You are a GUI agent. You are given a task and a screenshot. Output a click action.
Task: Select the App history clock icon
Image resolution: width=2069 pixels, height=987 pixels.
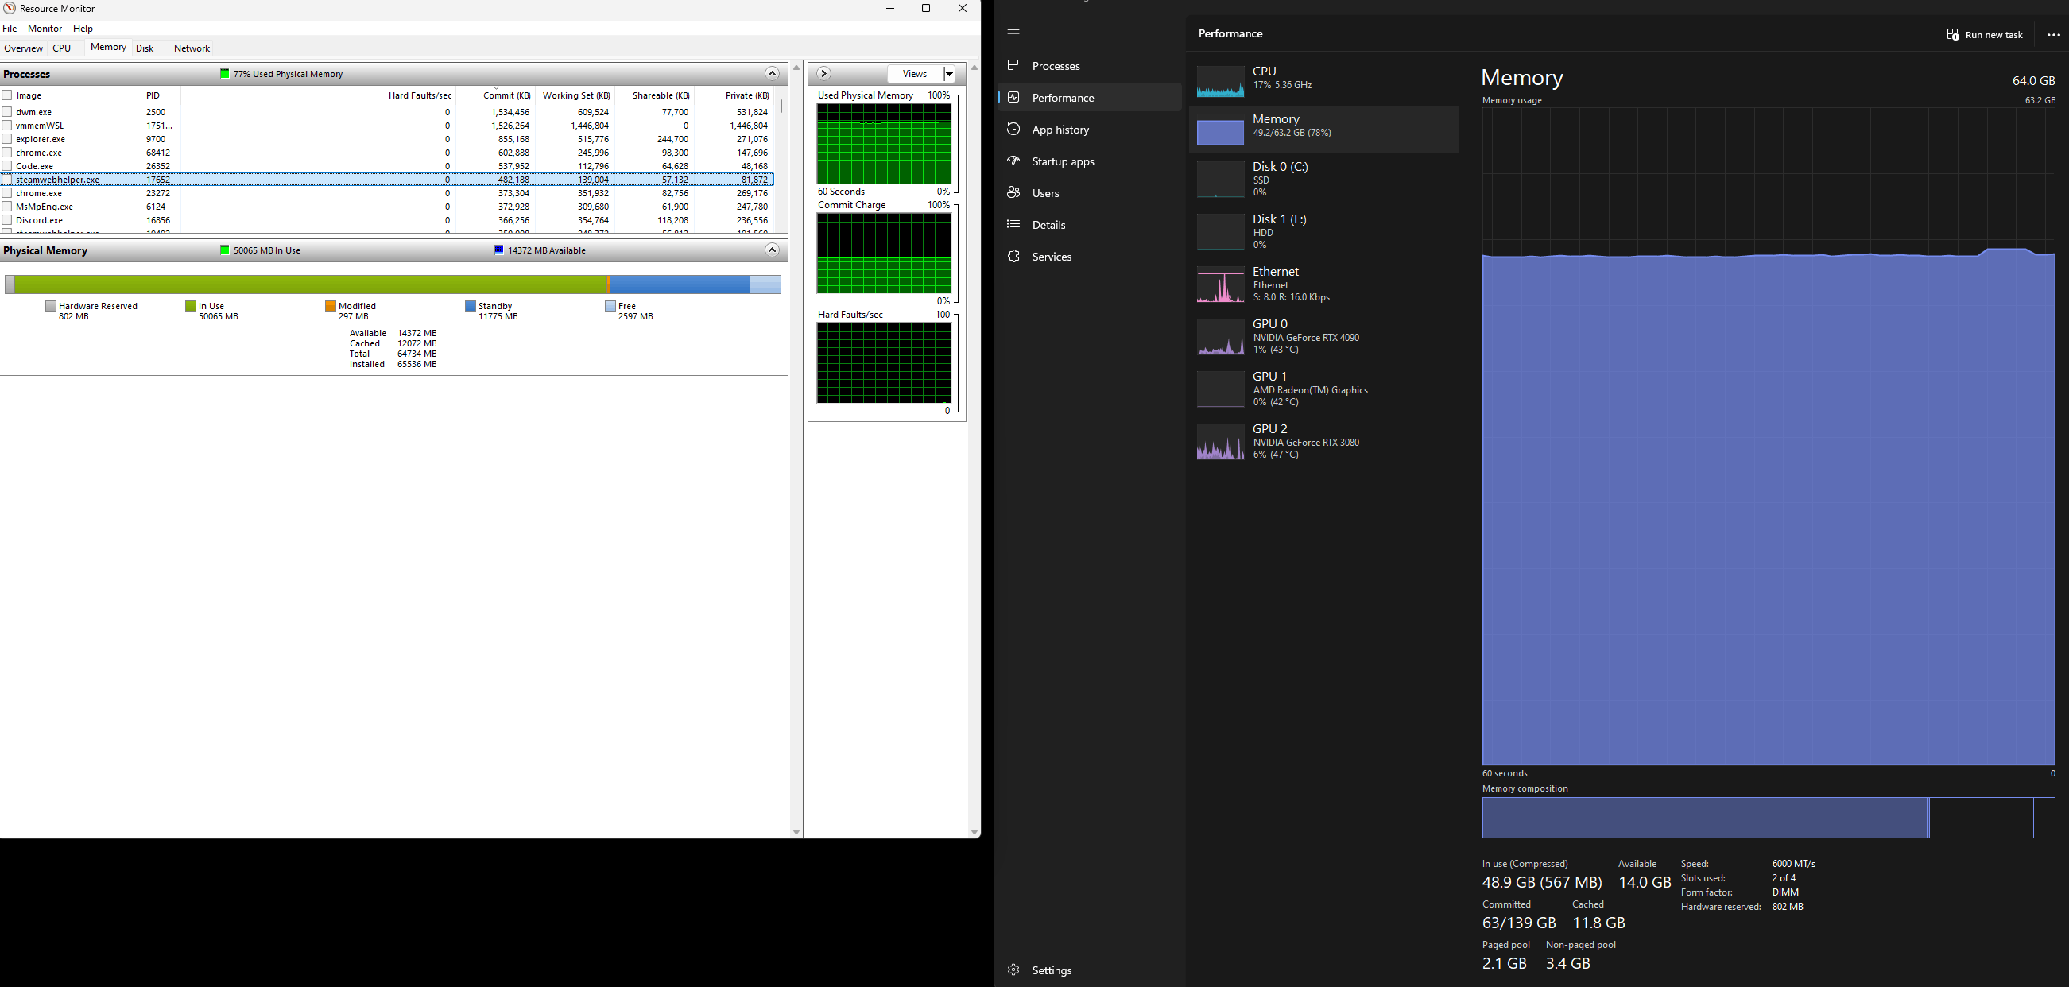[x=1013, y=130]
